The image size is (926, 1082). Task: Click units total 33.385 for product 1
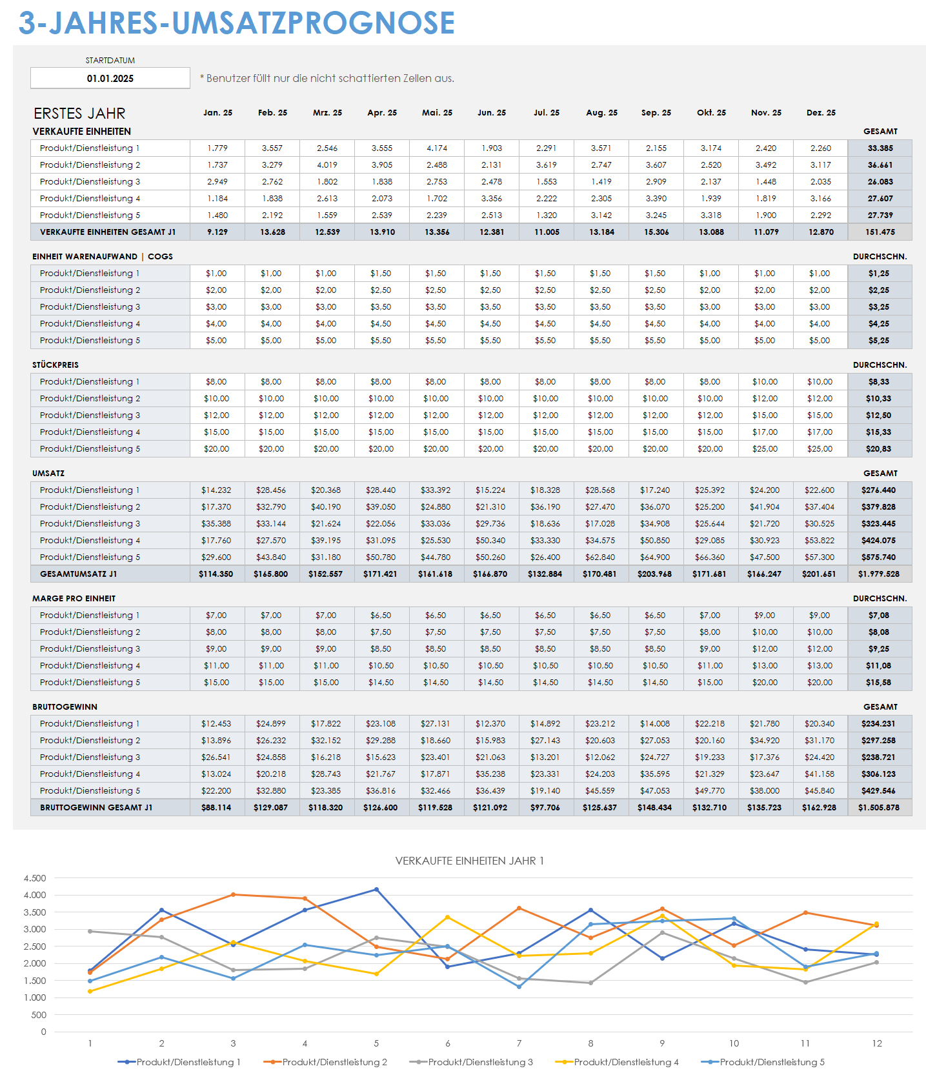880,148
